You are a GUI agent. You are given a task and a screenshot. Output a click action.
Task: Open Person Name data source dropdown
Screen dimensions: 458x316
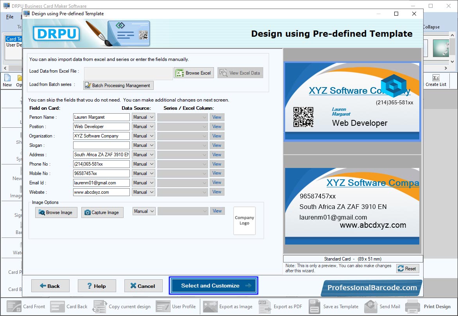coord(144,117)
